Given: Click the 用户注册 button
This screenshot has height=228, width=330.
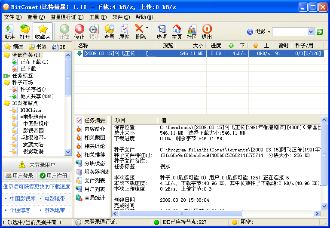Looking at the screenshot, I should tap(54, 176).
